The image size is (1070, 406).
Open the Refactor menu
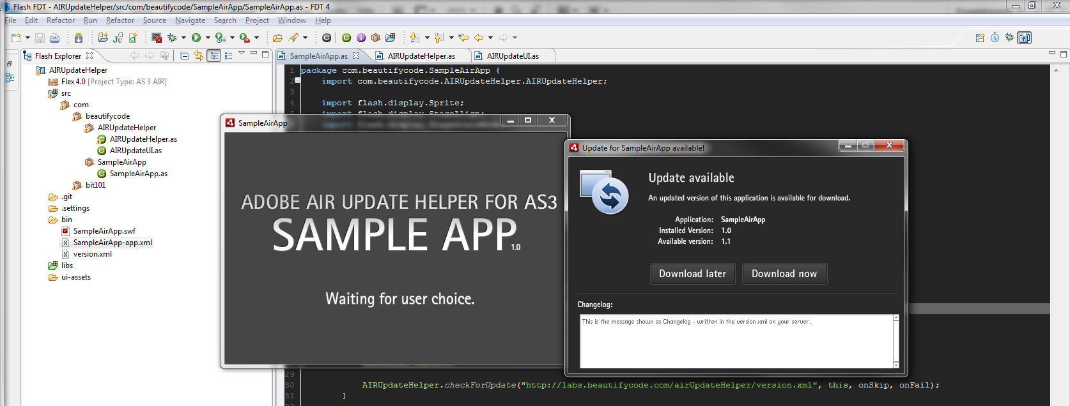[61, 20]
